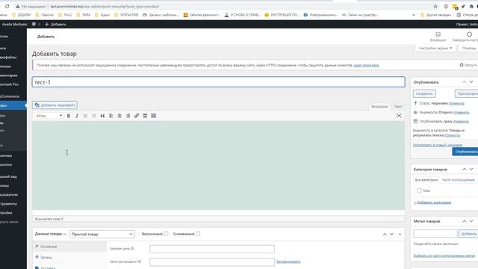Move the Данные товара panel up

pos(385,234)
